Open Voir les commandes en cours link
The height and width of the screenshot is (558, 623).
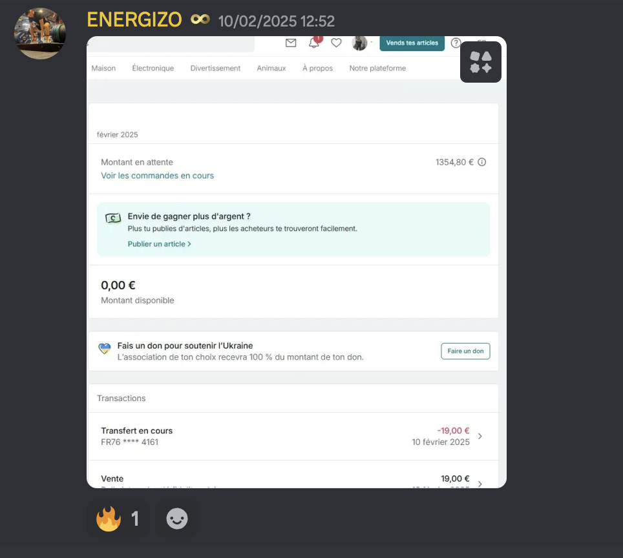pyautogui.click(x=157, y=176)
